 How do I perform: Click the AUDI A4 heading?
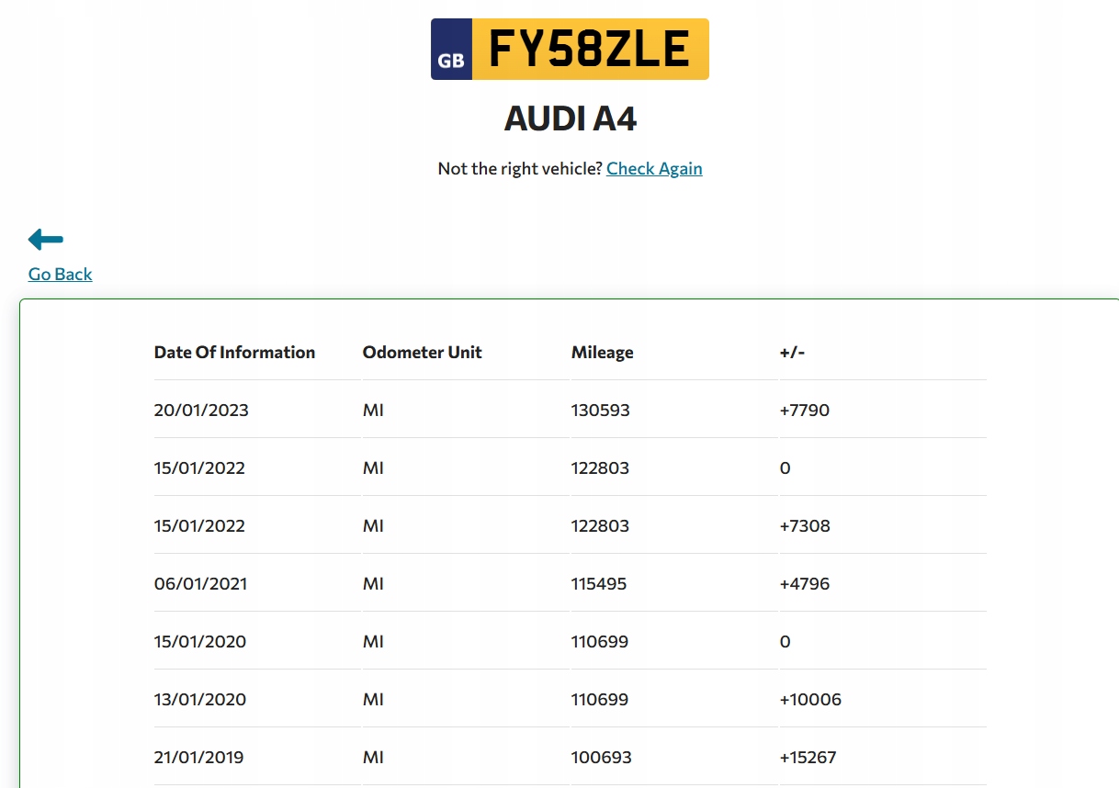pos(571,119)
